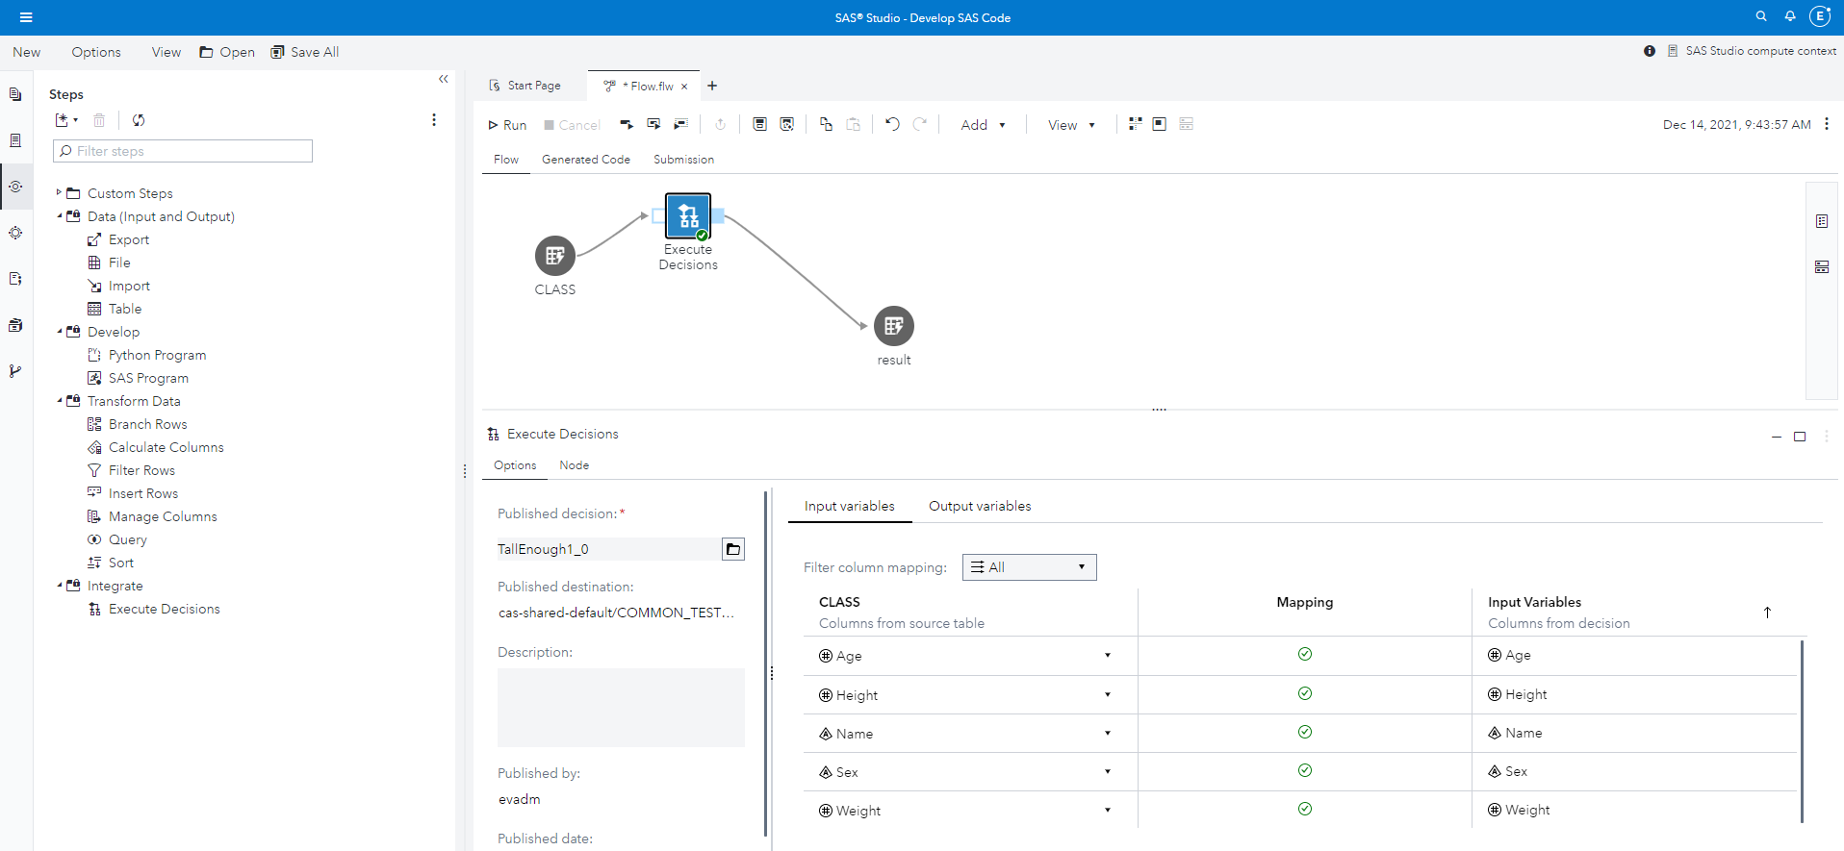Click the hamburger menu in title bar
This screenshot has height=851, width=1844.
(26, 17)
